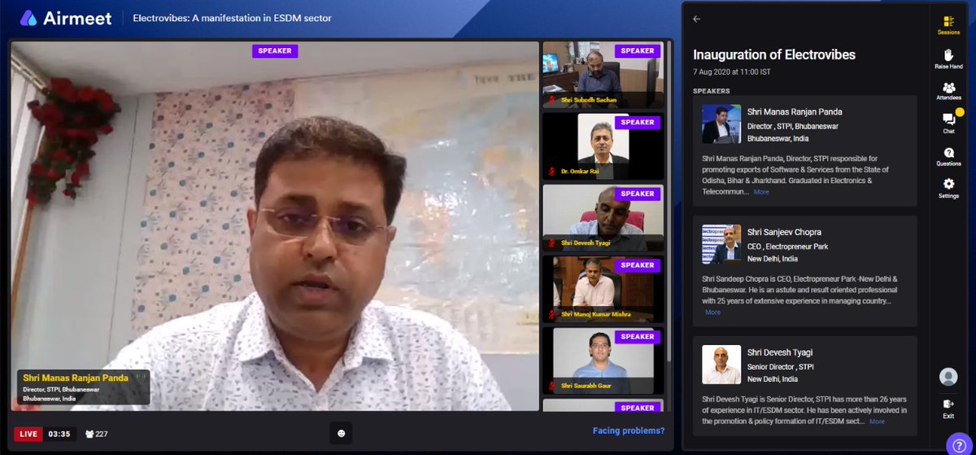Open the emoji reaction smiley button
The height and width of the screenshot is (455, 976).
point(341,433)
